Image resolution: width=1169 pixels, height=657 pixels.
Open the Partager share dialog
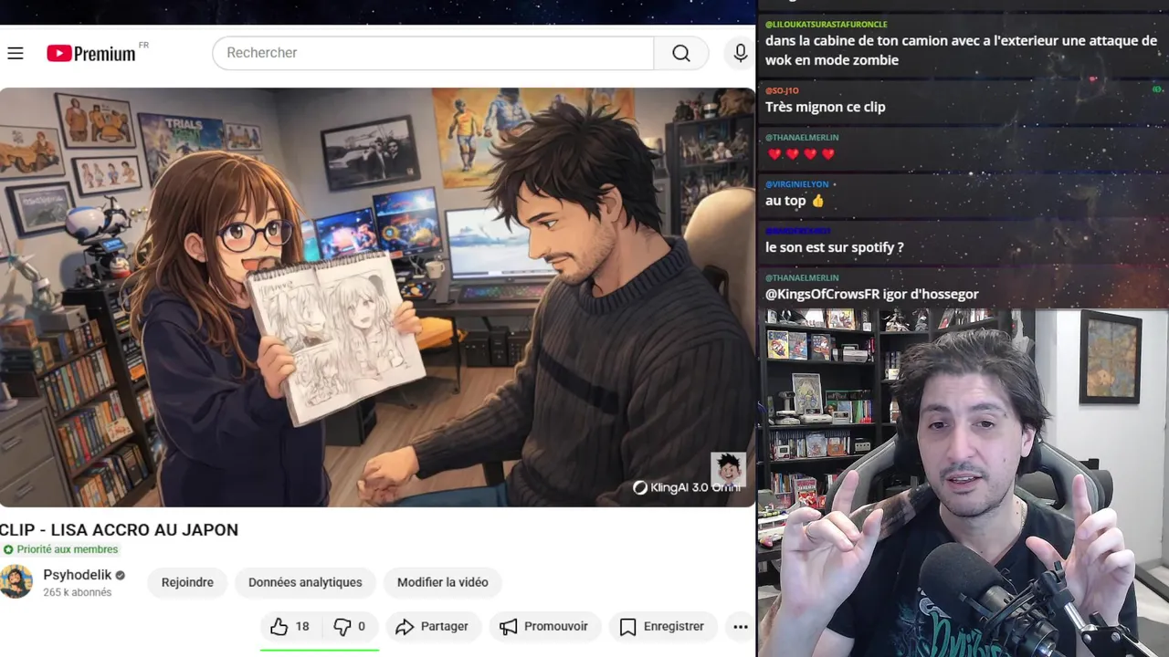point(432,626)
